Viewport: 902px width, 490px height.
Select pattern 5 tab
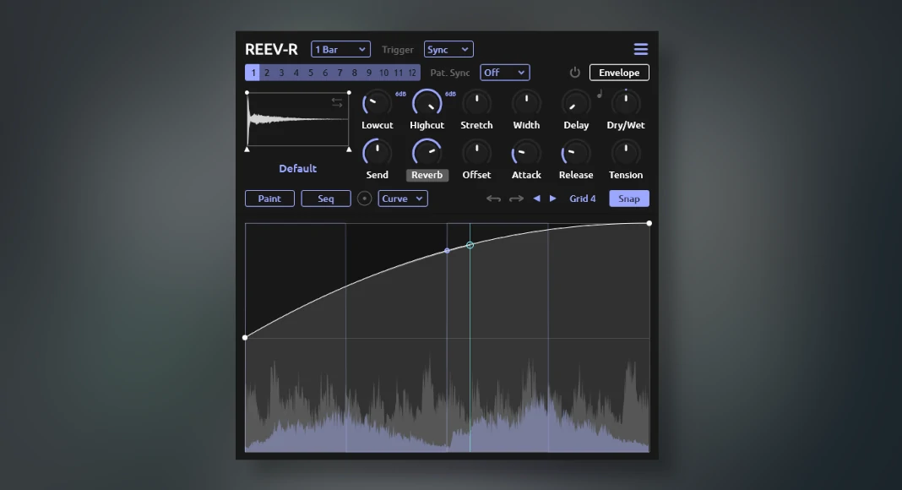pyautogui.click(x=311, y=73)
